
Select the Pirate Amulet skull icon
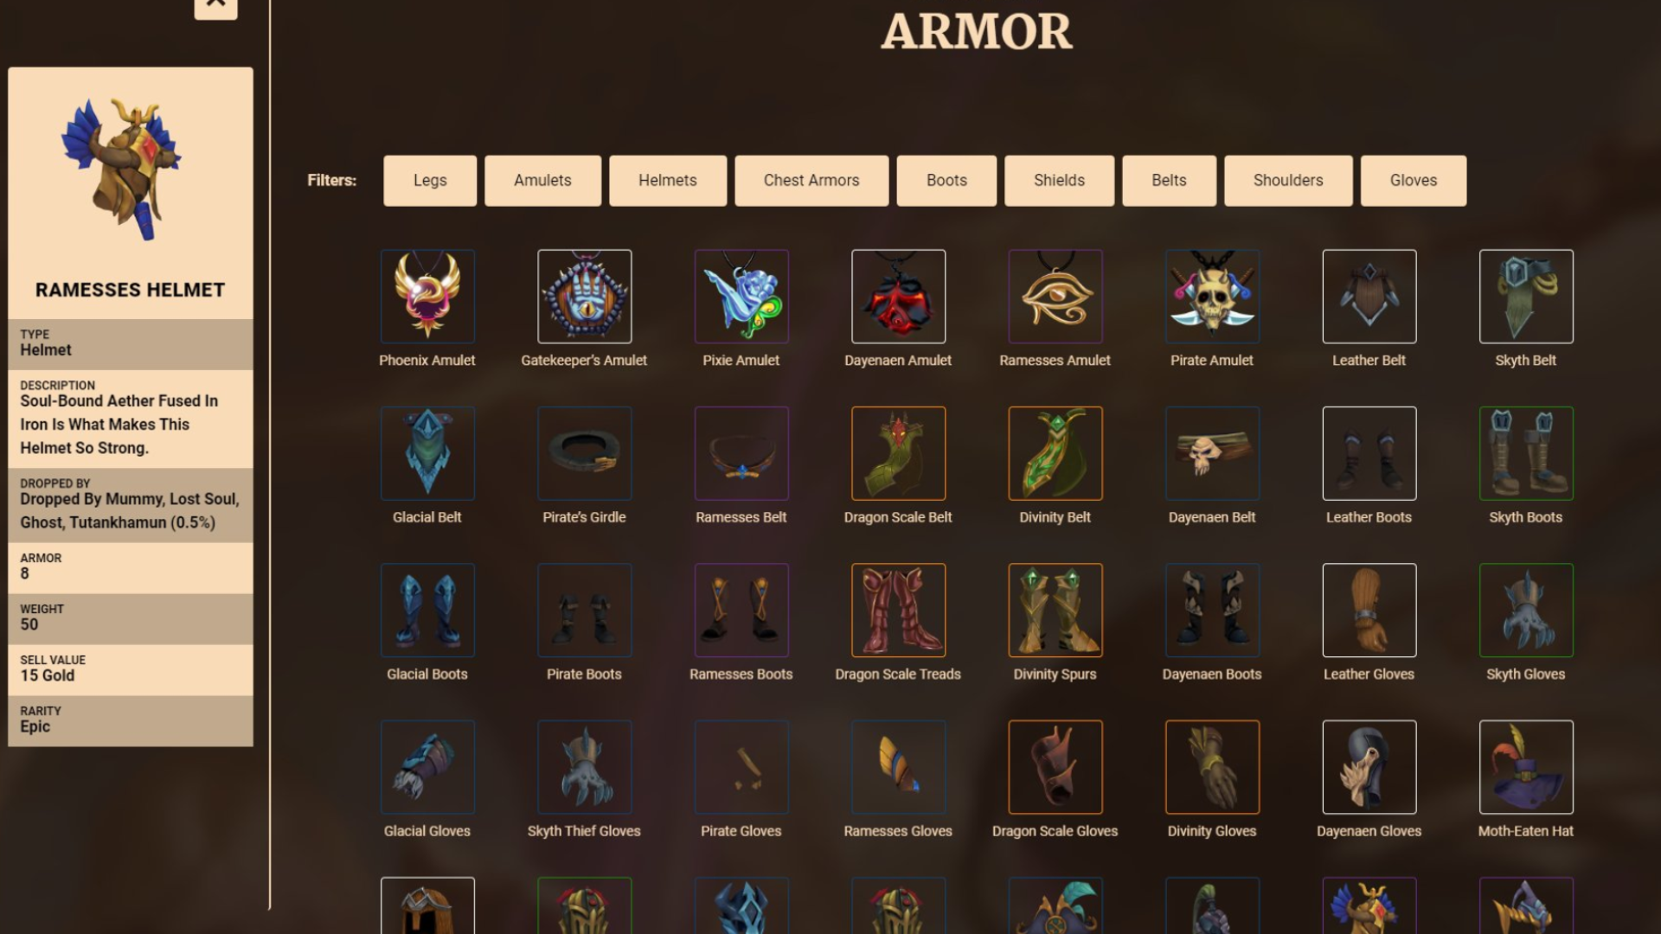[x=1212, y=297]
